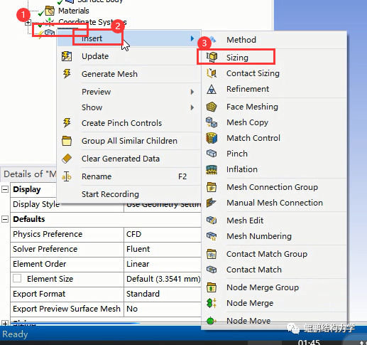Select Inflation submenu entry
Viewport: 367px width, 345px height.
pos(274,169)
